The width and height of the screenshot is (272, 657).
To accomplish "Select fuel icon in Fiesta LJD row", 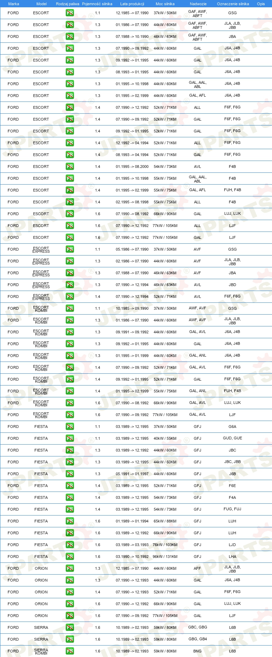I will click(70, 545).
